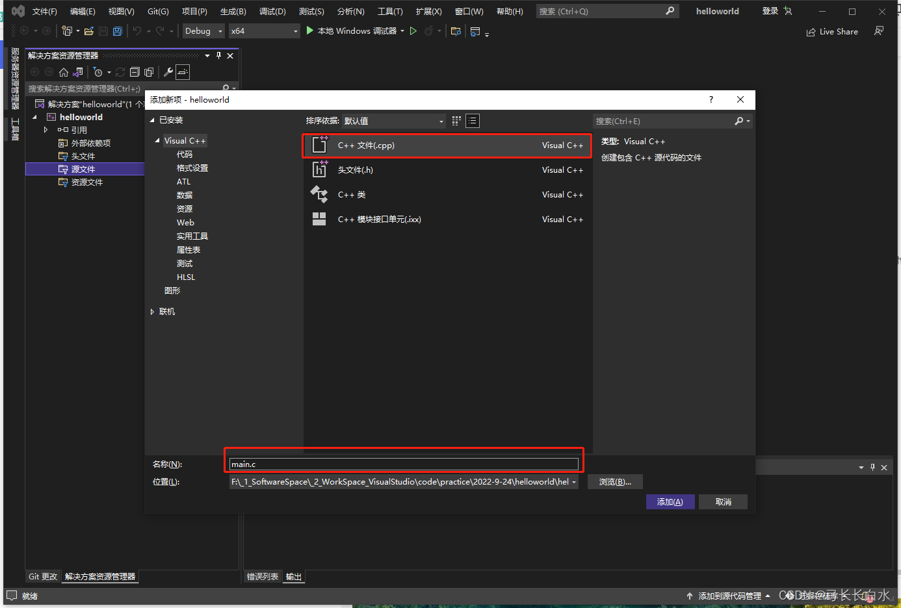Switch to the 错误列表 tab
This screenshot has width=901, height=608.
click(x=263, y=577)
